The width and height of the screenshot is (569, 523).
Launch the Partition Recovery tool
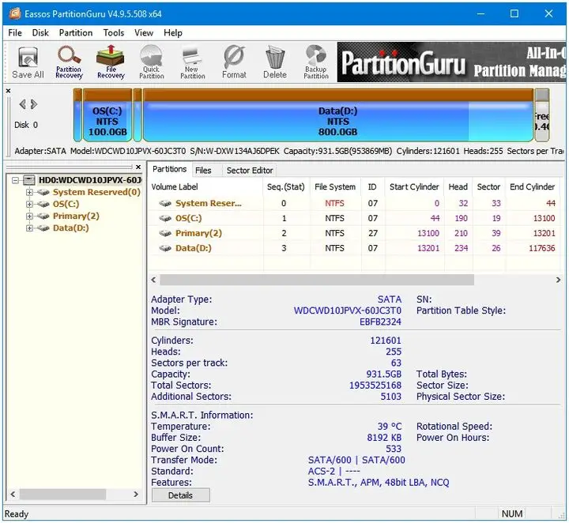coord(69,62)
